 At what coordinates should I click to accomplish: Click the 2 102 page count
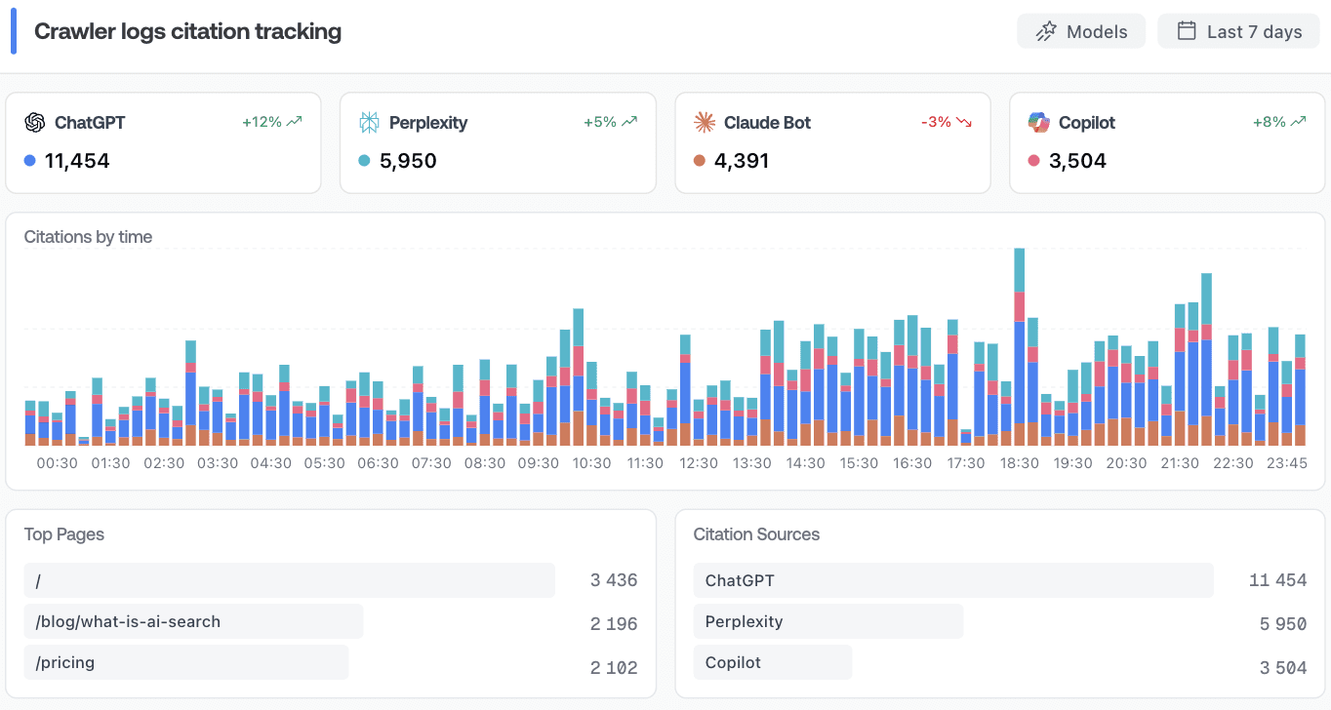click(x=614, y=667)
